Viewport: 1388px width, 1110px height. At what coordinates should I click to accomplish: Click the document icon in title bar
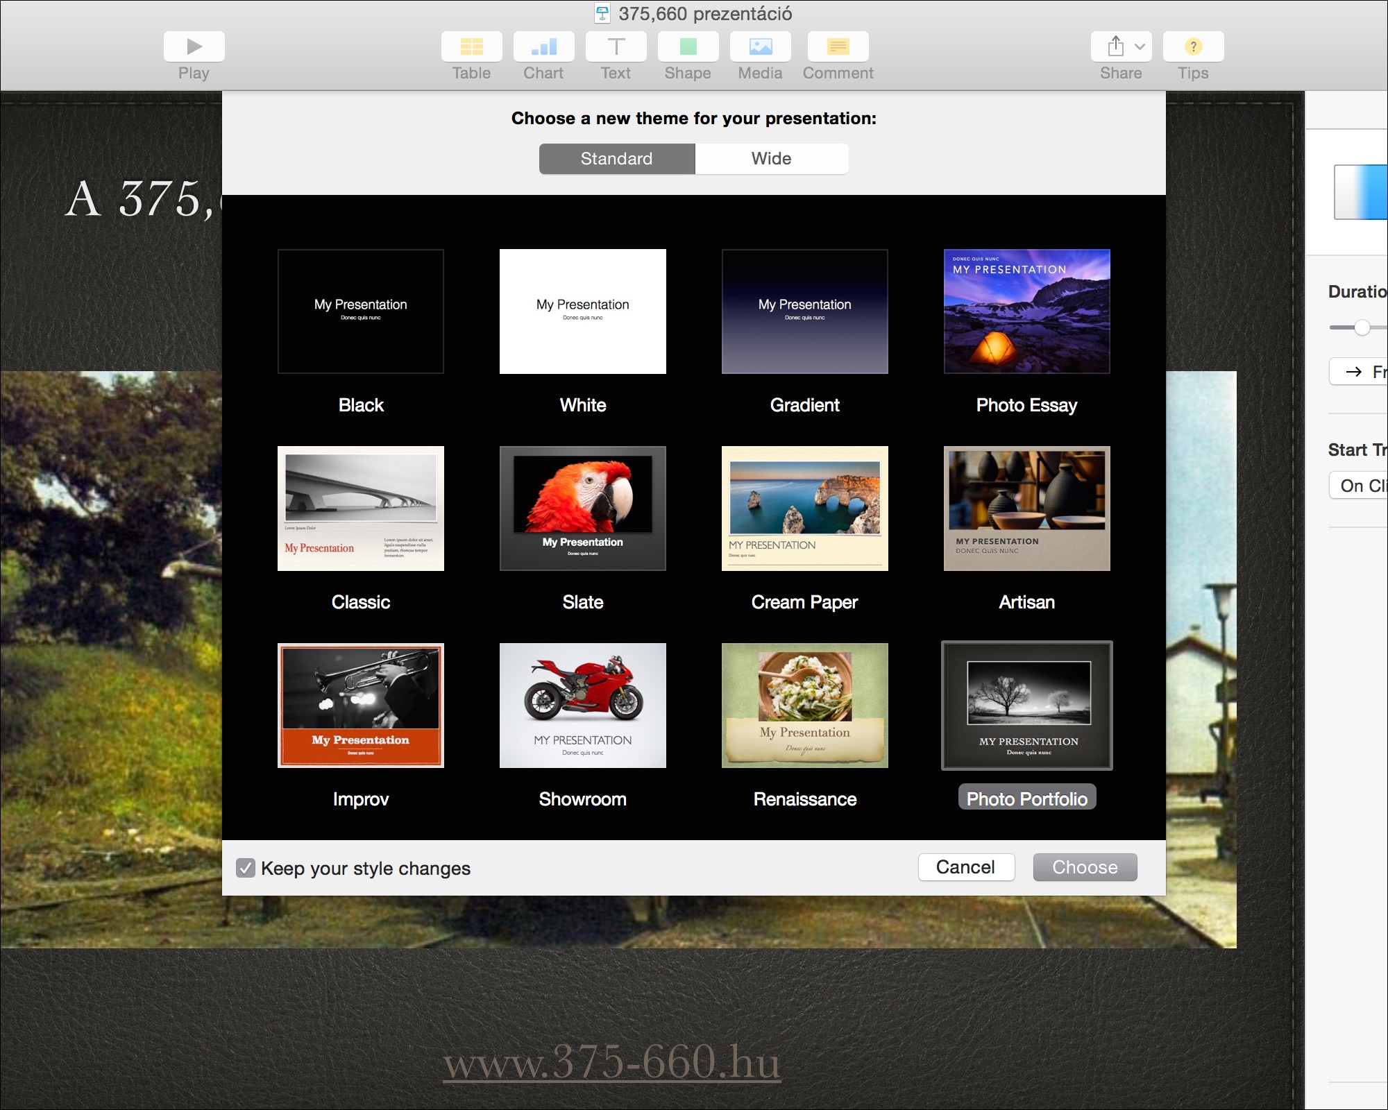[x=602, y=13]
